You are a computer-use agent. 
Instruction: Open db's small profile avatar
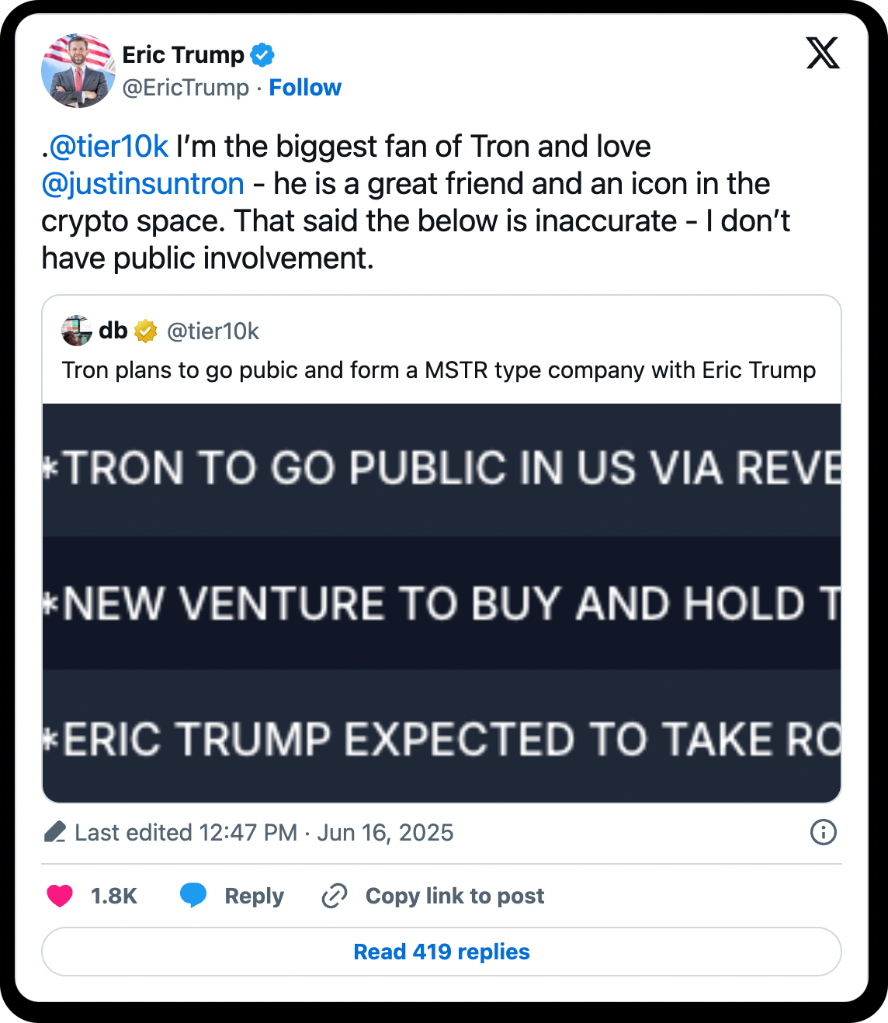(77, 331)
